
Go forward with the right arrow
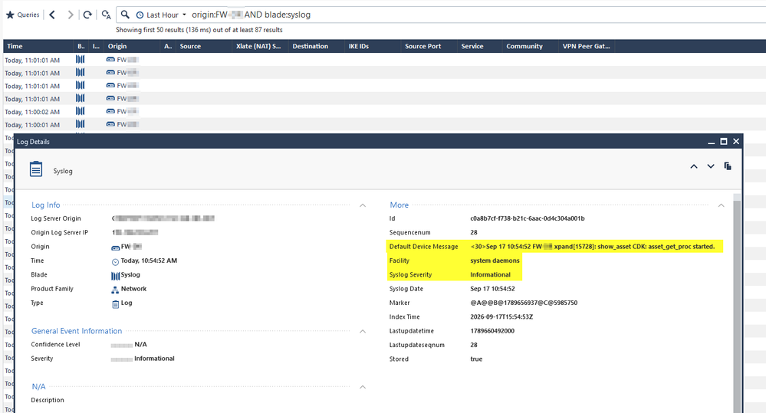(x=71, y=15)
